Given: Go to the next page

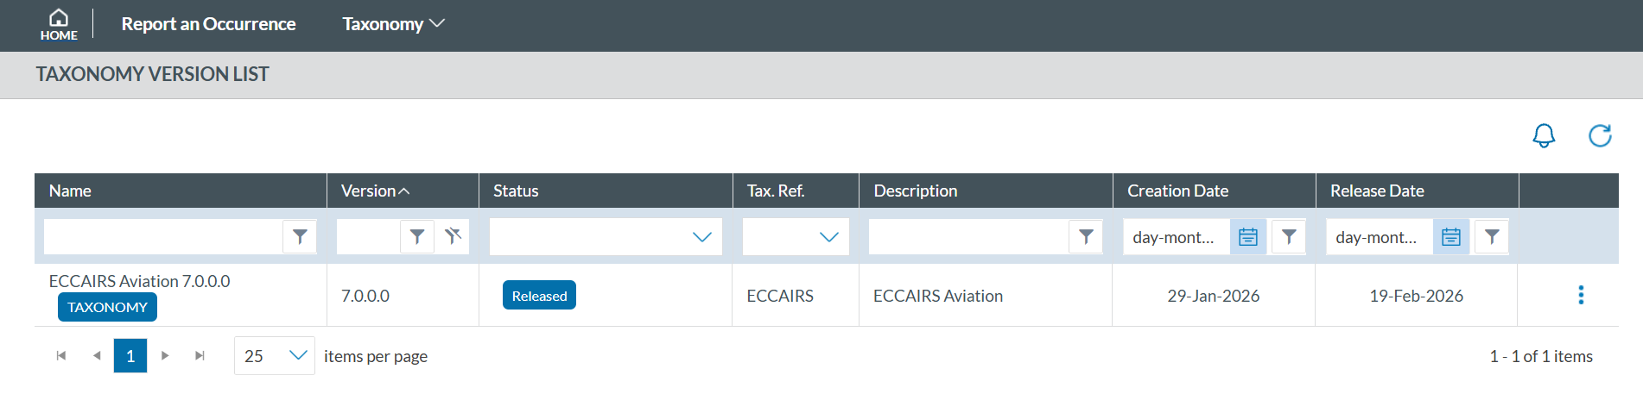Looking at the screenshot, I should 165,355.
